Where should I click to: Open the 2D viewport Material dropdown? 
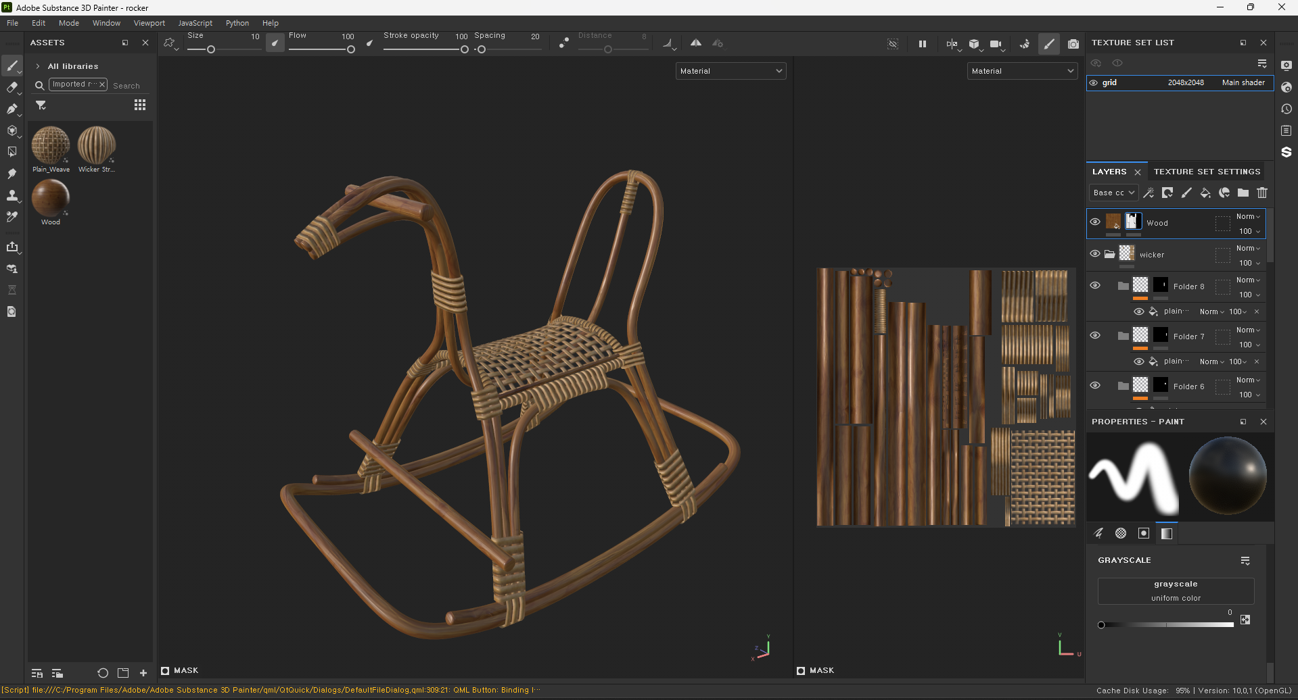click(1022, 71)
